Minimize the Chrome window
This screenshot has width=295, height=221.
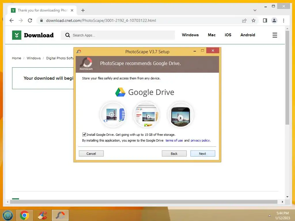point(266,6)
